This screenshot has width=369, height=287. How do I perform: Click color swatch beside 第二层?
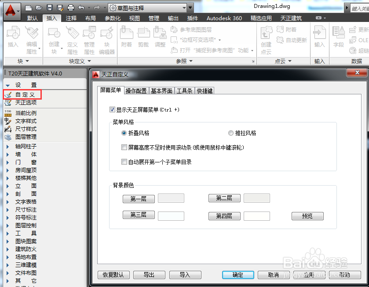[x=257, y=198]
